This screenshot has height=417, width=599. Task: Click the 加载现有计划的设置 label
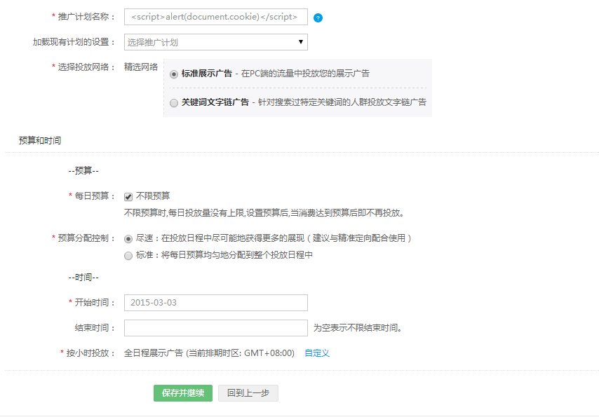[74, 42]
